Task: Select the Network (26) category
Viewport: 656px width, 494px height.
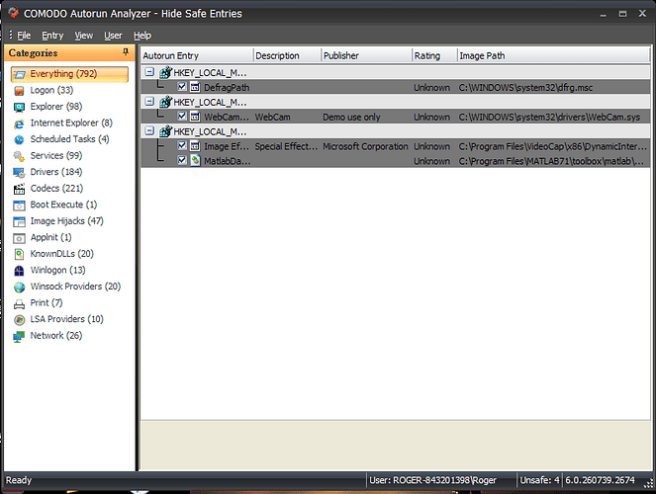Action: pos(56,336)
